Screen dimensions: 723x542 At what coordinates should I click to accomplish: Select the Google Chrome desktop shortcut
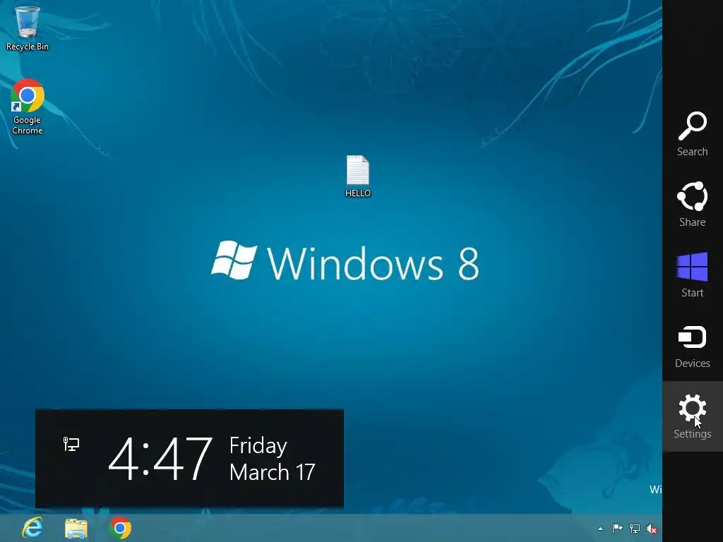[x=28, y=107]
